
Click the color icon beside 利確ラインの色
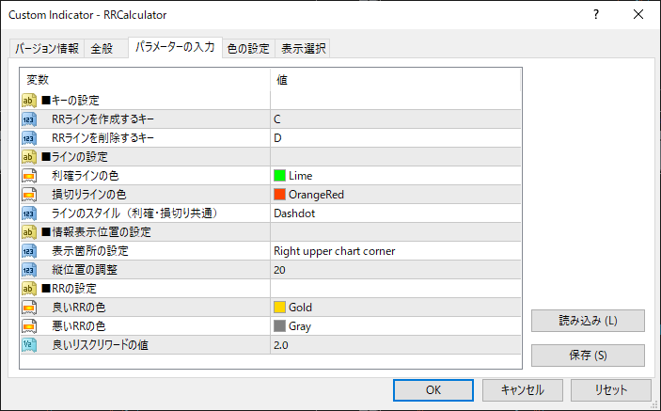tap(28, 176)
